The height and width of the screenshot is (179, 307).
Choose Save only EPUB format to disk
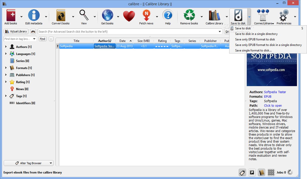click(x=268, y=39)
